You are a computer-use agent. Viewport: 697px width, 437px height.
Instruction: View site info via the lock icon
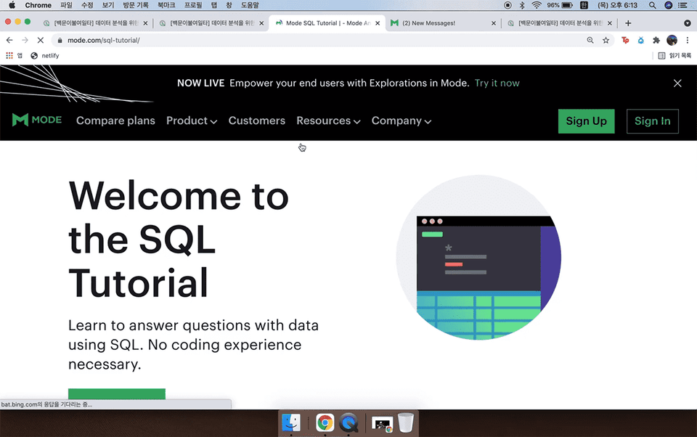click(60, 40)
